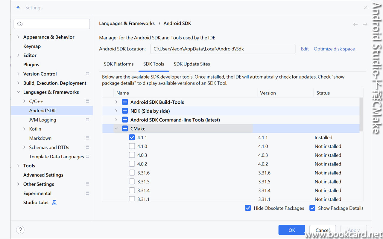The image size is (383, 239).
Task: Switch to the SDK Platforms tab
Action: (x=119, y=64)
